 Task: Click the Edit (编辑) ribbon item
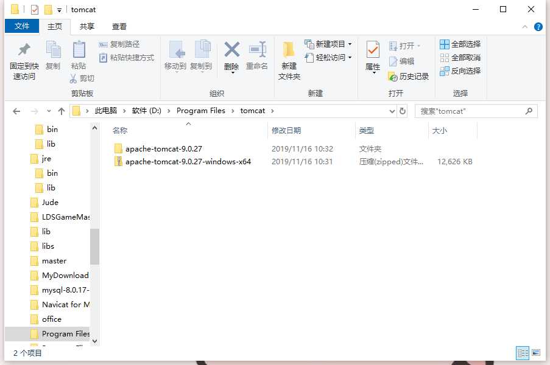(x=401, y=61)
